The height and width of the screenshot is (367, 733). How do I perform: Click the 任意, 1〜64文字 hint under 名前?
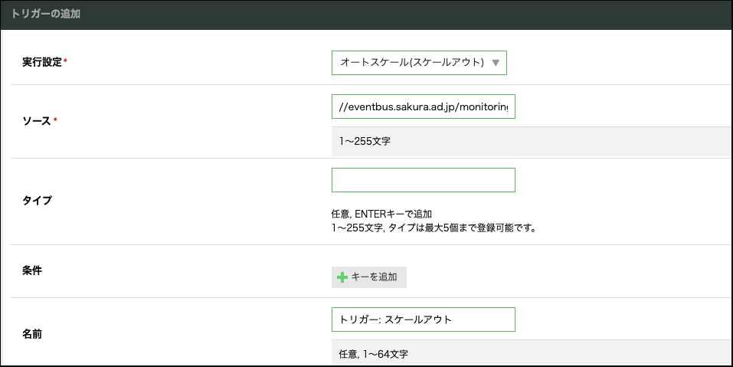point(375,354)
